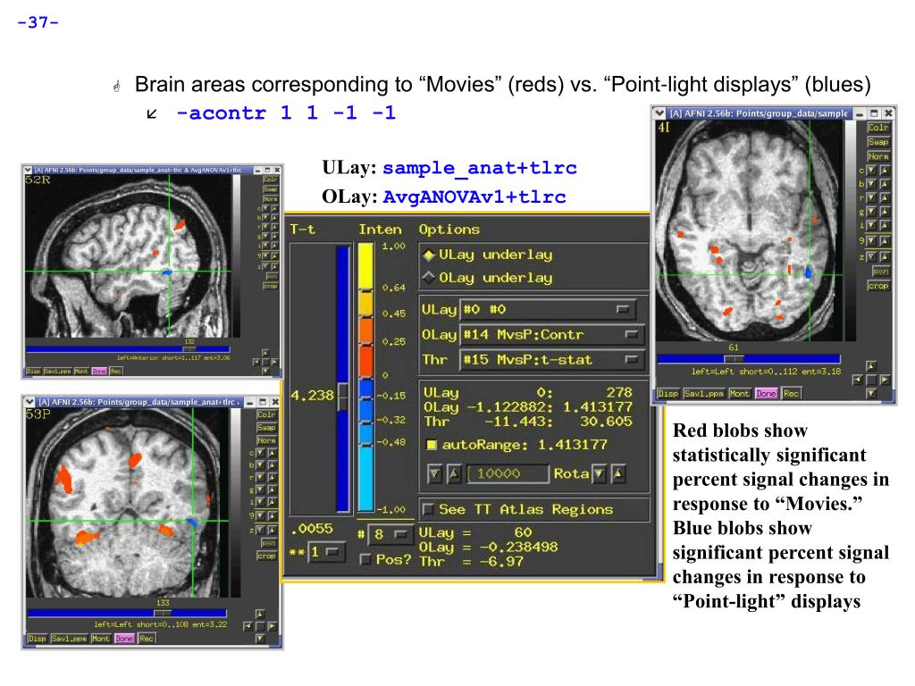Click the Rota up arrow

(618, 473)
